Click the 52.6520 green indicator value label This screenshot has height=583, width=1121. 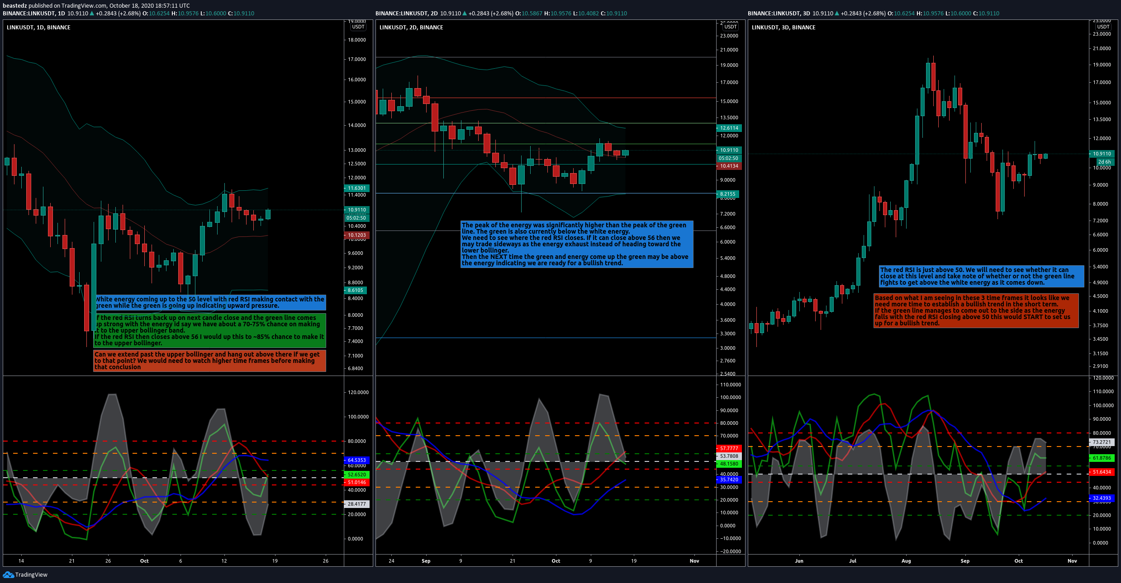(356, 475)
